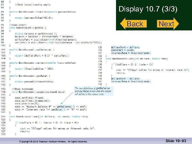
Task: Click line 129 'dollarsPart = dollars;'
Action: coord(125,47)
